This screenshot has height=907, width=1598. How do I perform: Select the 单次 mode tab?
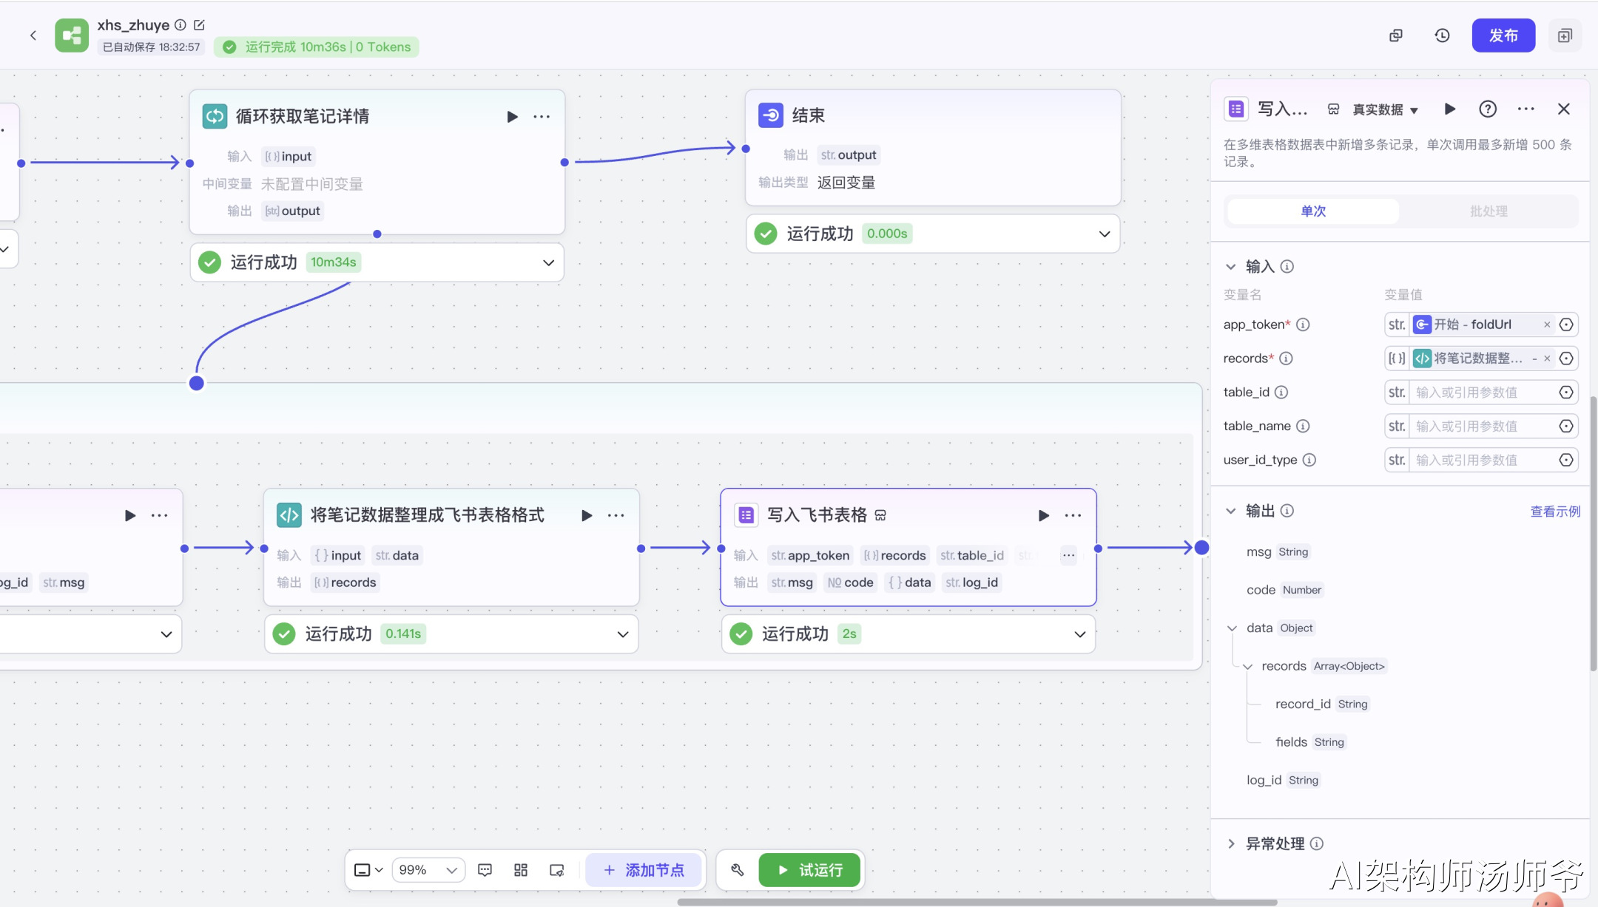pyautogui.click(x=1312, y=211)
